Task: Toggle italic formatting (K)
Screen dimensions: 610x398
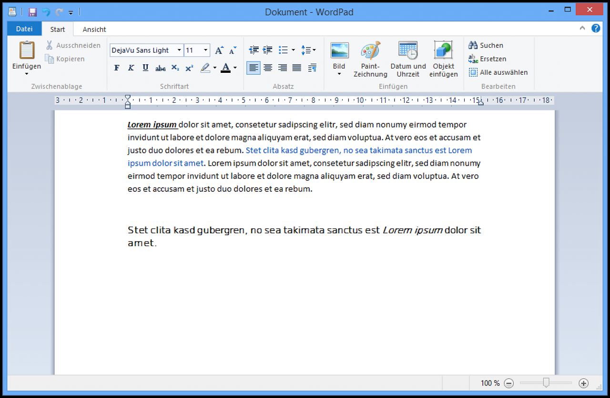Action: pyautogui.click(x=131, y=68)
